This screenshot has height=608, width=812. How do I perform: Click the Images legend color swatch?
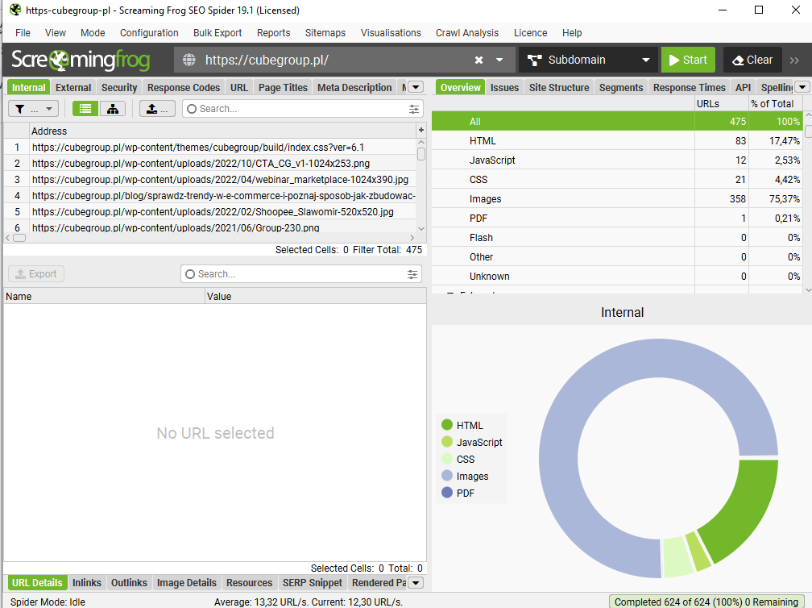(x=447, y=476)
